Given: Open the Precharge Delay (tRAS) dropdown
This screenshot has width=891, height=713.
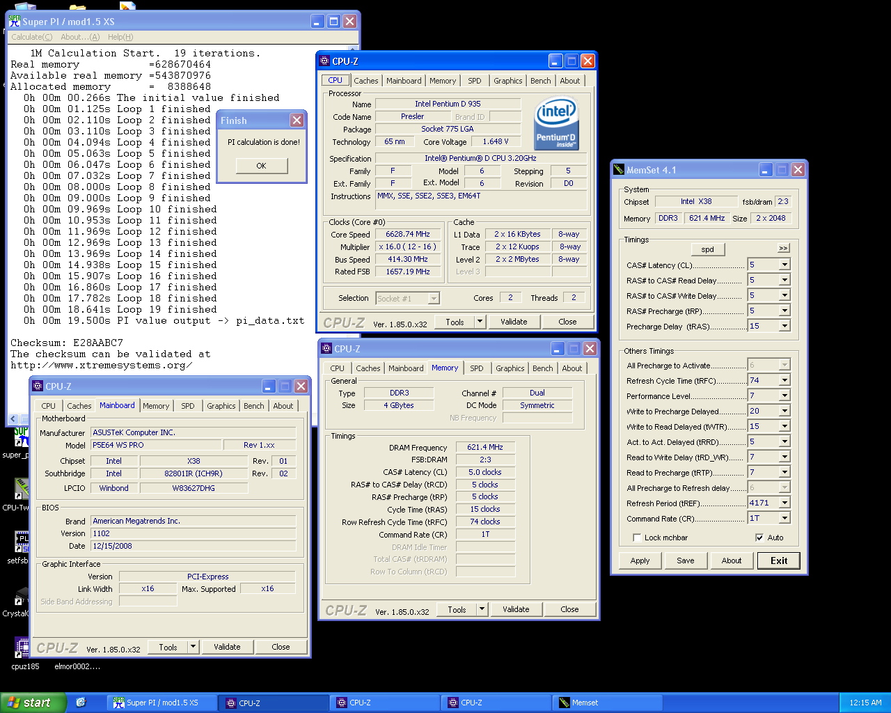Looking at the screenshot, I should (784, 326).
